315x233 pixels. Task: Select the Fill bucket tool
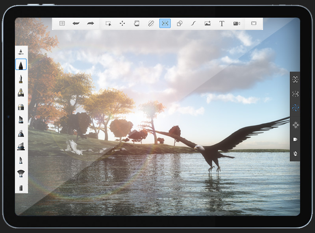(137, 24)
